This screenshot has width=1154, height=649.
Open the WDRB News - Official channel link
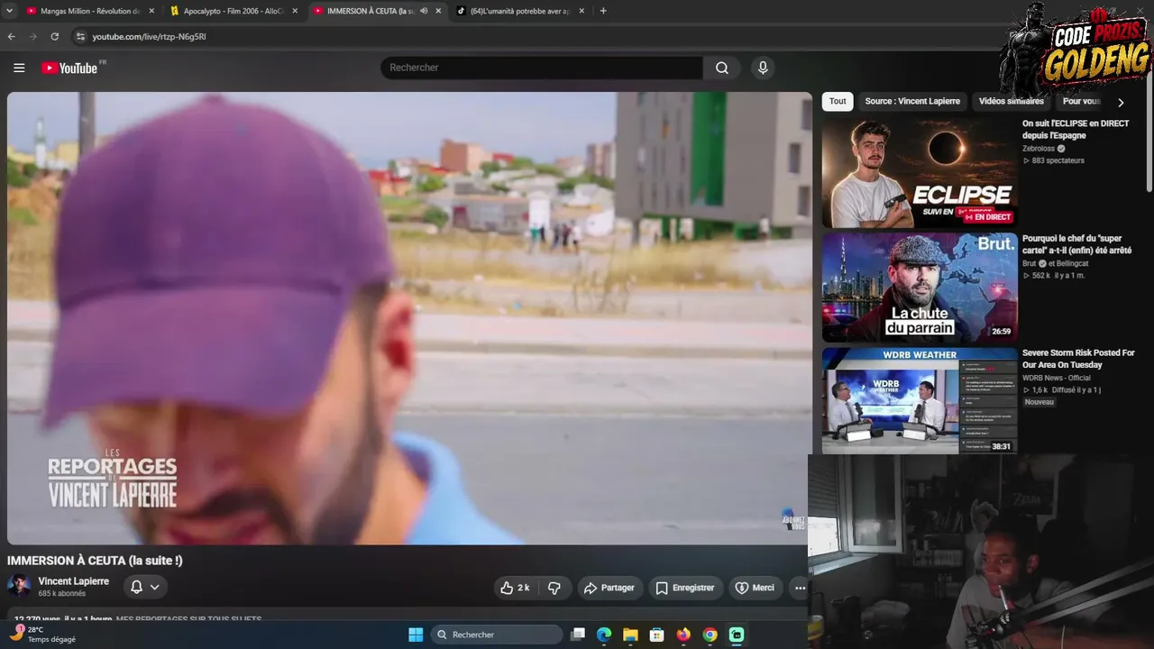point(1057,378)
